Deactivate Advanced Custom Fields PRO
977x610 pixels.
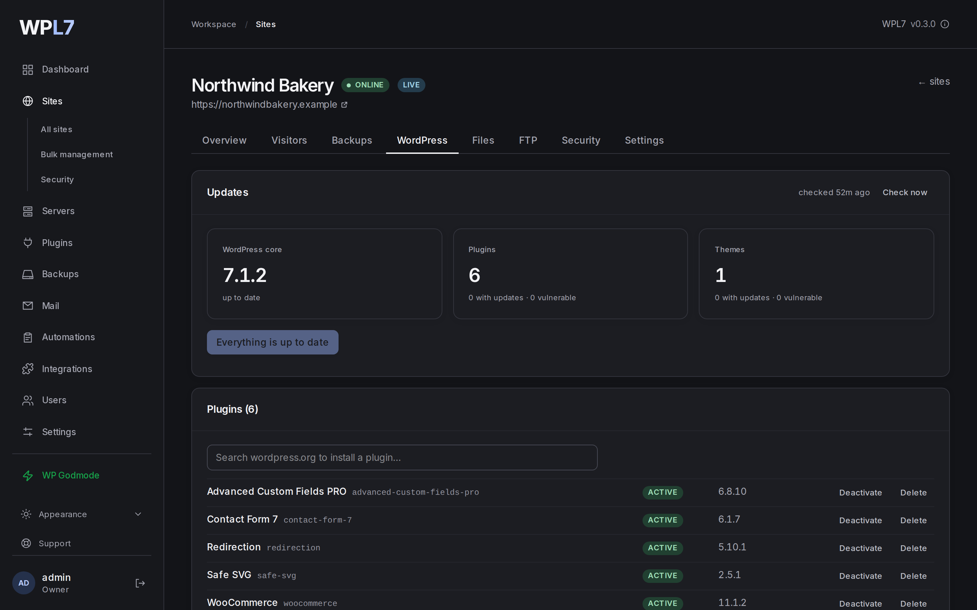pos(860,493)
